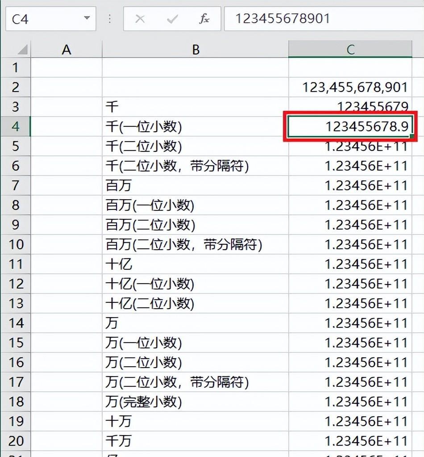Click cell 十万 in row 19
Screen dimensions: 424x457
pos(195,421)
